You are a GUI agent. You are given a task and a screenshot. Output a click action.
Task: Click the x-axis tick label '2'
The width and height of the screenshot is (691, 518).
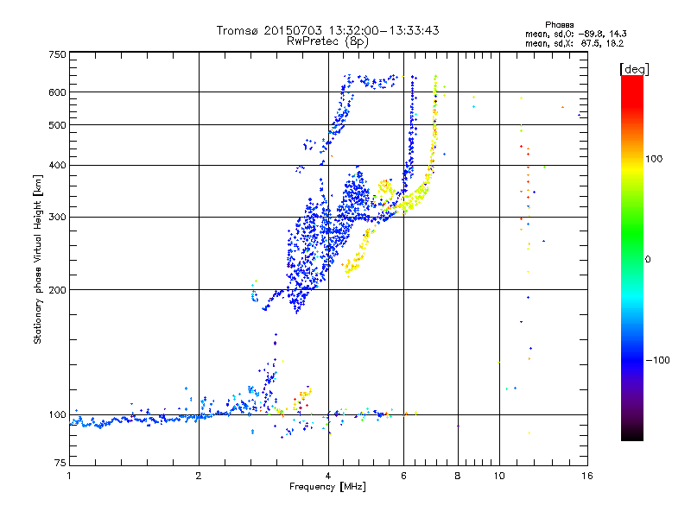[199, 476]
